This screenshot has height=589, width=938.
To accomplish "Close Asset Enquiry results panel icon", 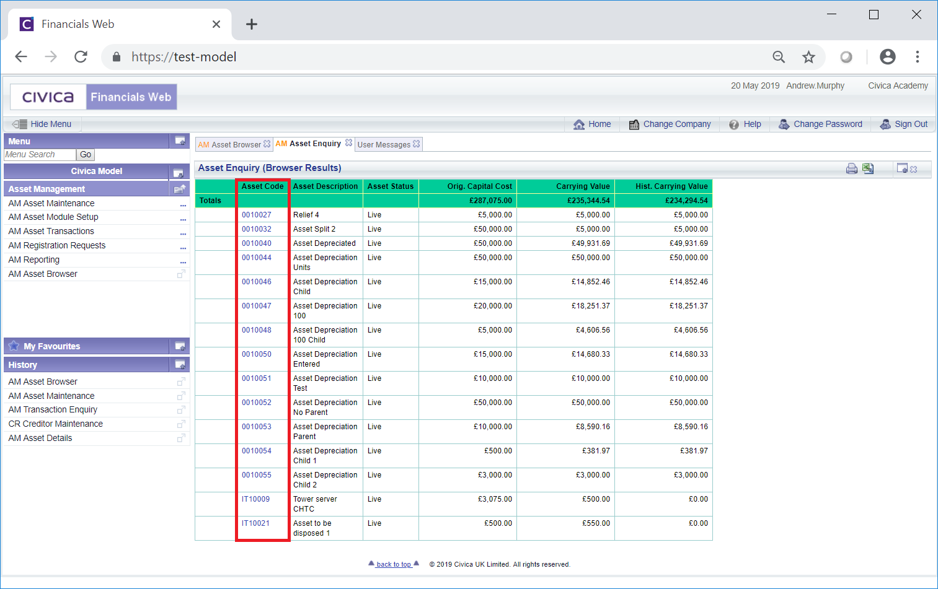I will coord(914,169).
